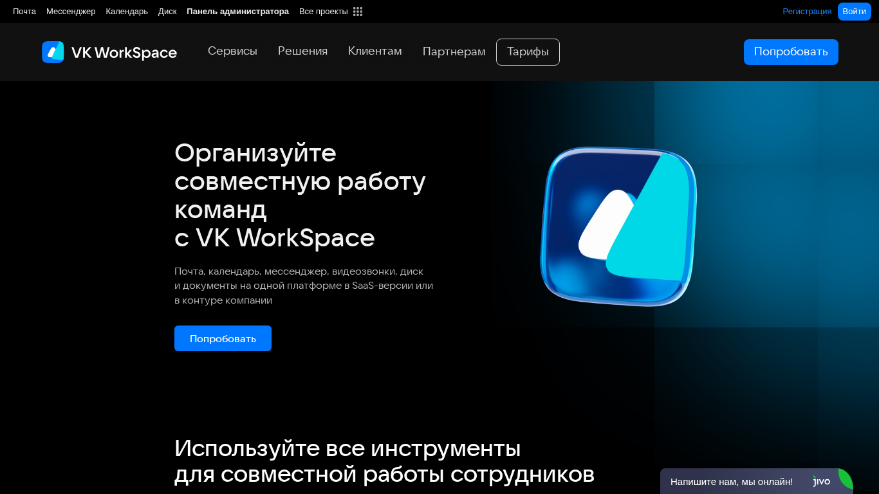Open the Партнерам navigation menu
879x494 pixels.
pyautogui.click(x=454, y=51)
